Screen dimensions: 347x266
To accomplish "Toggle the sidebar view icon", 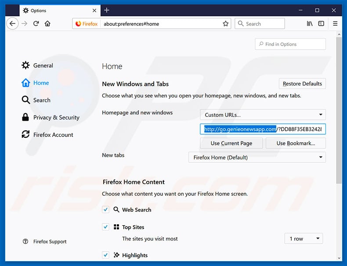I will tap(321, 24).
